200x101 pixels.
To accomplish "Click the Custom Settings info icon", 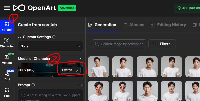I will tap(54, 37).
